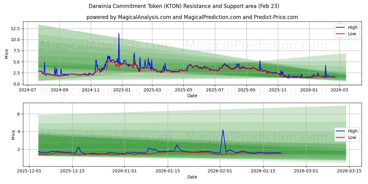Image resolution: width=368 pixels, height=184 pixels.
Task: Click the MagicalAnalysis.com watermark text
Action: point(106,47)
